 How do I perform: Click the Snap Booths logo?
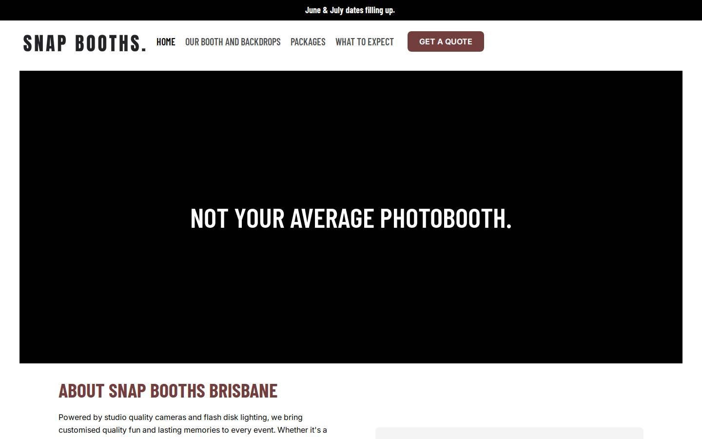84,43
